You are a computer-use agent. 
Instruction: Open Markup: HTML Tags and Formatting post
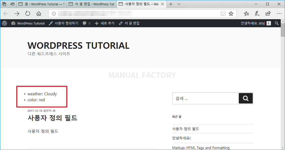coord(201,148)
